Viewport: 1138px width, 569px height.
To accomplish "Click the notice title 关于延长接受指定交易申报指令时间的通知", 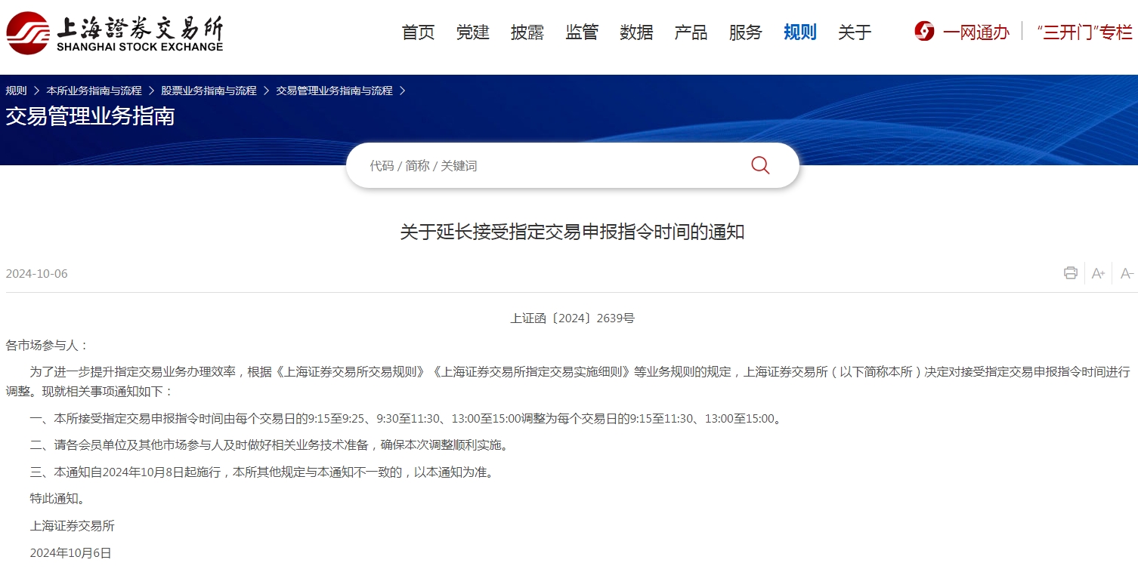I will [572, 232].
